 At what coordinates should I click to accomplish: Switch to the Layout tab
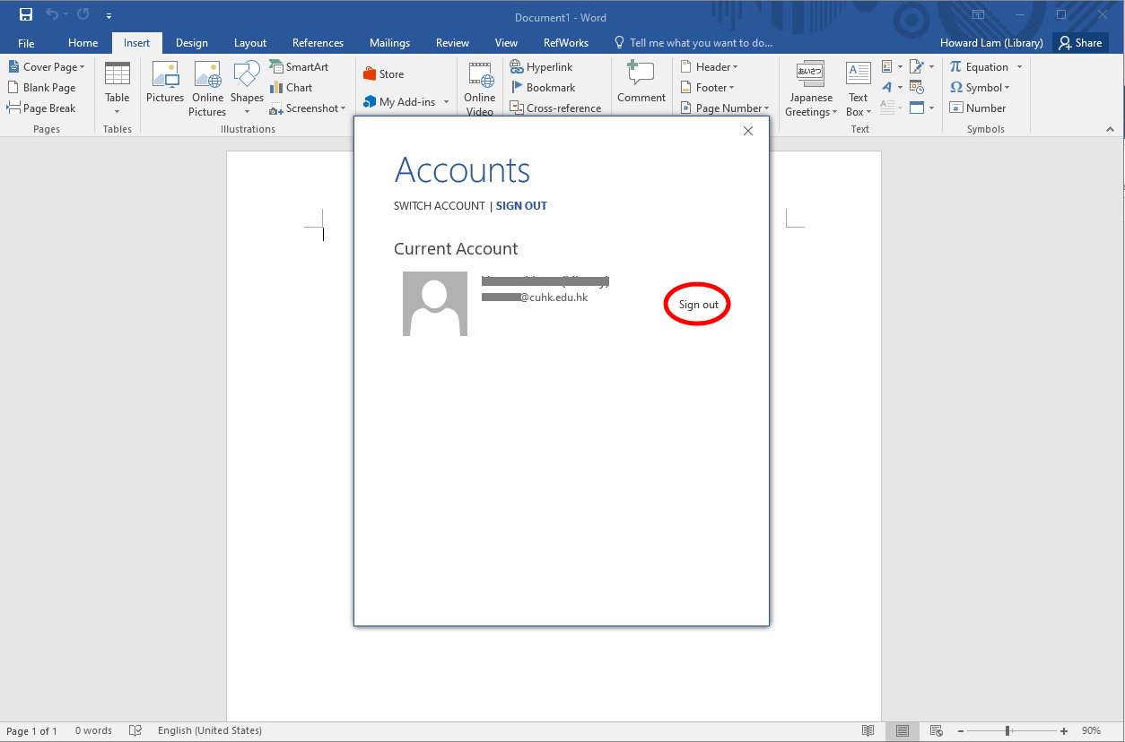250,43
